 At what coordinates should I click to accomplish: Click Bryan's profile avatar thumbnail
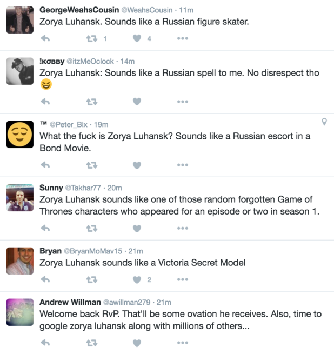(x=20, y=261)
